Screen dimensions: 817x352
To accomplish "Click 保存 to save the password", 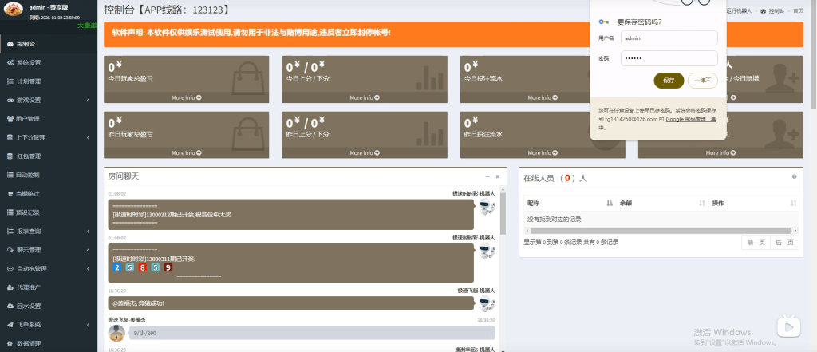I will pos(669,81).
